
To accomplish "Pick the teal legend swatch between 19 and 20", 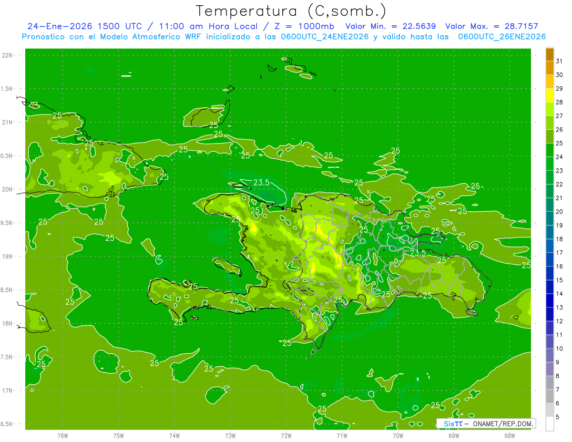I will (550, 218).
